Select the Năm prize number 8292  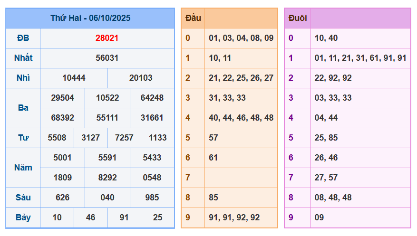pos(107,178)
